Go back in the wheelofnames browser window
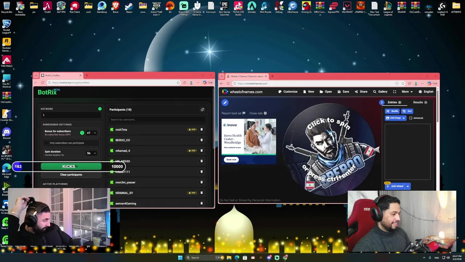 222,84
